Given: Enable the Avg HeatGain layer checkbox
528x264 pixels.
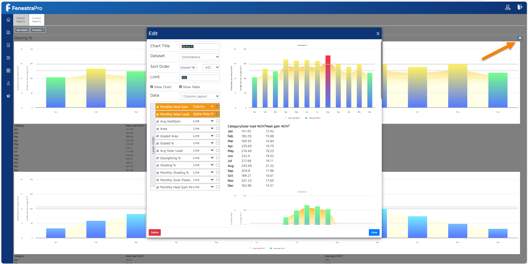Looking at the screenshot, I should pyautogui.click(x=217, y=121).
